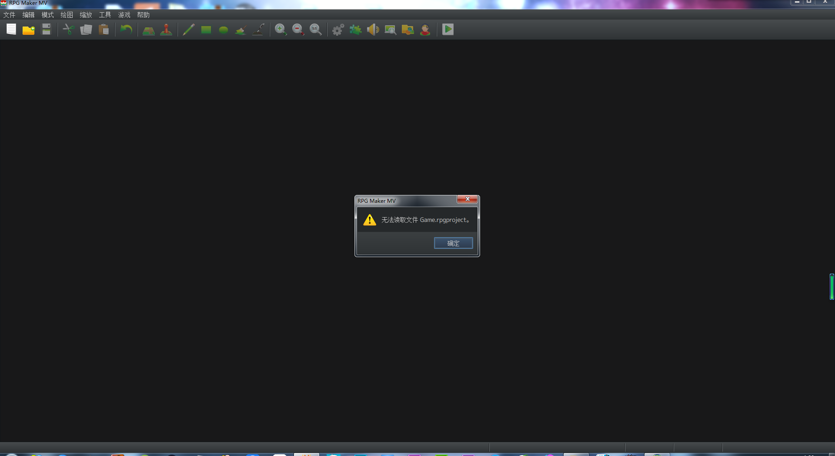Open the 帮助 menu
The width and height of the screenshot is (835, 456).
pyautogui.click(x=144, y=15)
